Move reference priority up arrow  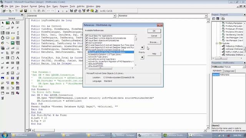(142, 47)
